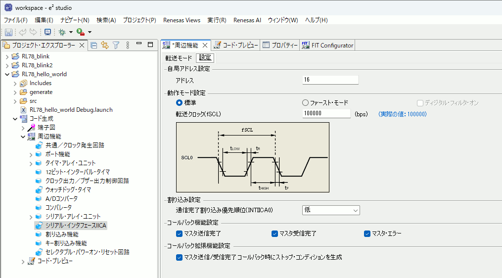502x278 pixels.
Task: Switch to the 転送モード sub-tab
Action: pyautogui.click(x=179, y=58)
